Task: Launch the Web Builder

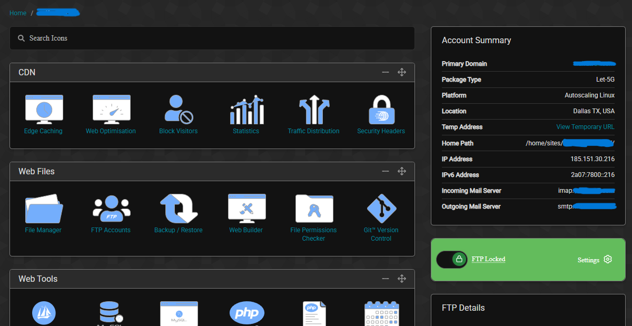Action: point(246,213)
